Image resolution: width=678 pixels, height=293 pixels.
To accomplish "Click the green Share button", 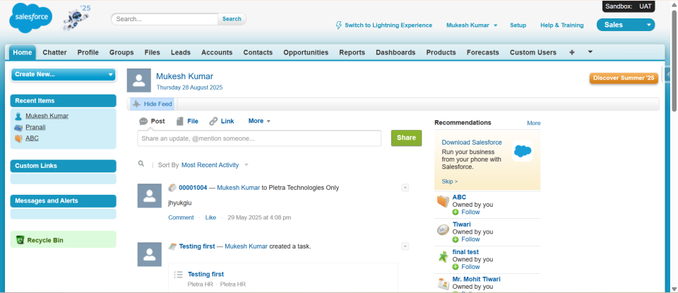I will [x=407, y=138].
